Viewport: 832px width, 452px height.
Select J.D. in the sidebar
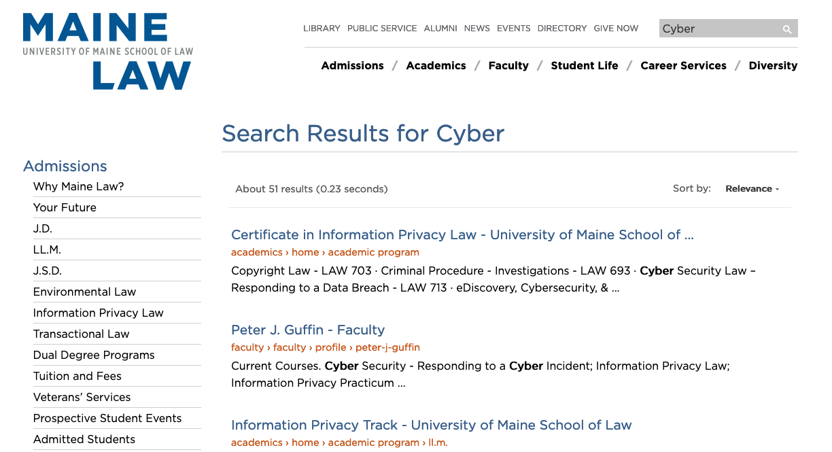pos(43,228)
